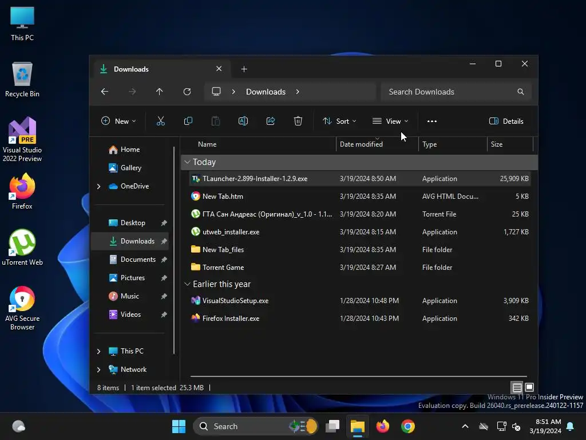586x440 pixels.
Task: Switch to details list view icon in status bar
Action: click(517, 387)
